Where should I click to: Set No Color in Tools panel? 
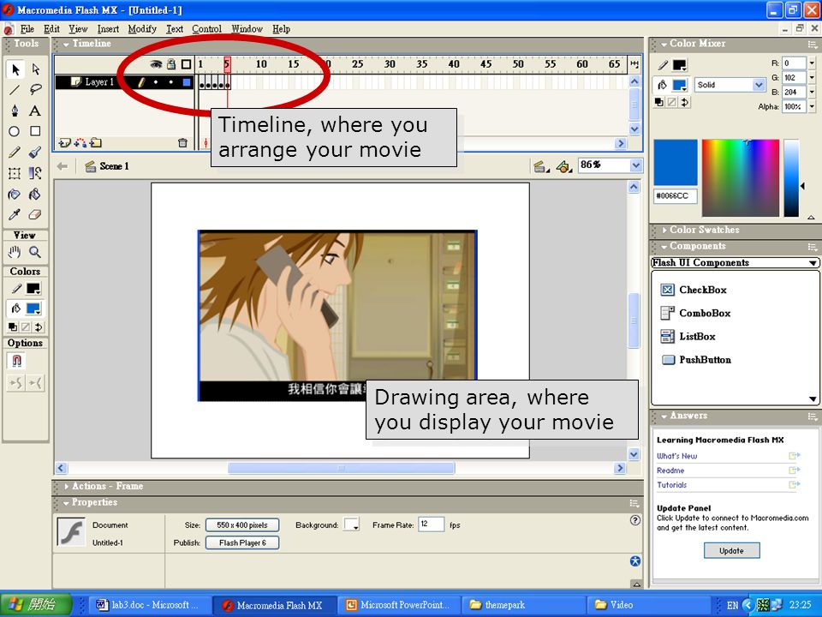click(x=26, y=327)
